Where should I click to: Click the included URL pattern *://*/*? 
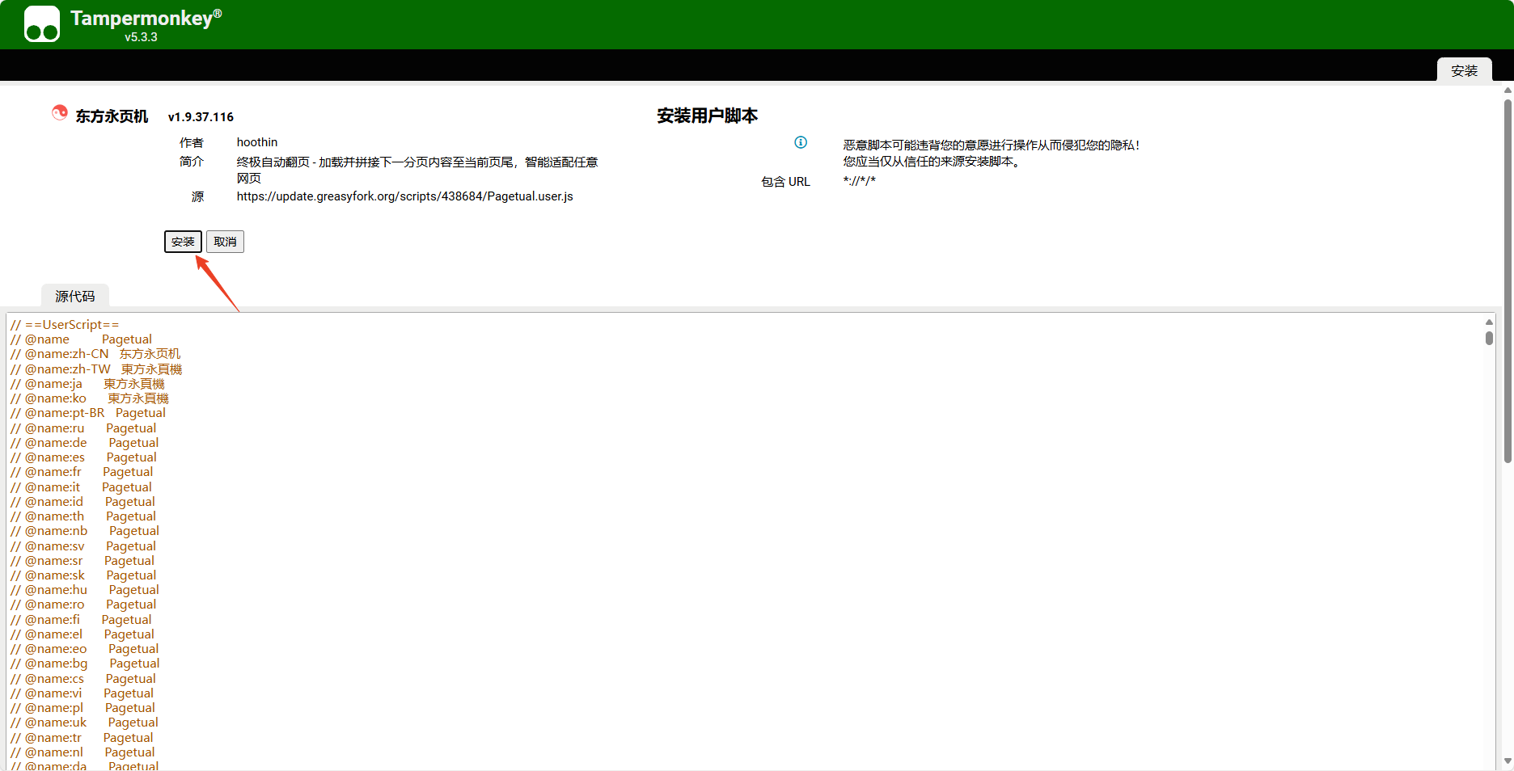[860, 181]
